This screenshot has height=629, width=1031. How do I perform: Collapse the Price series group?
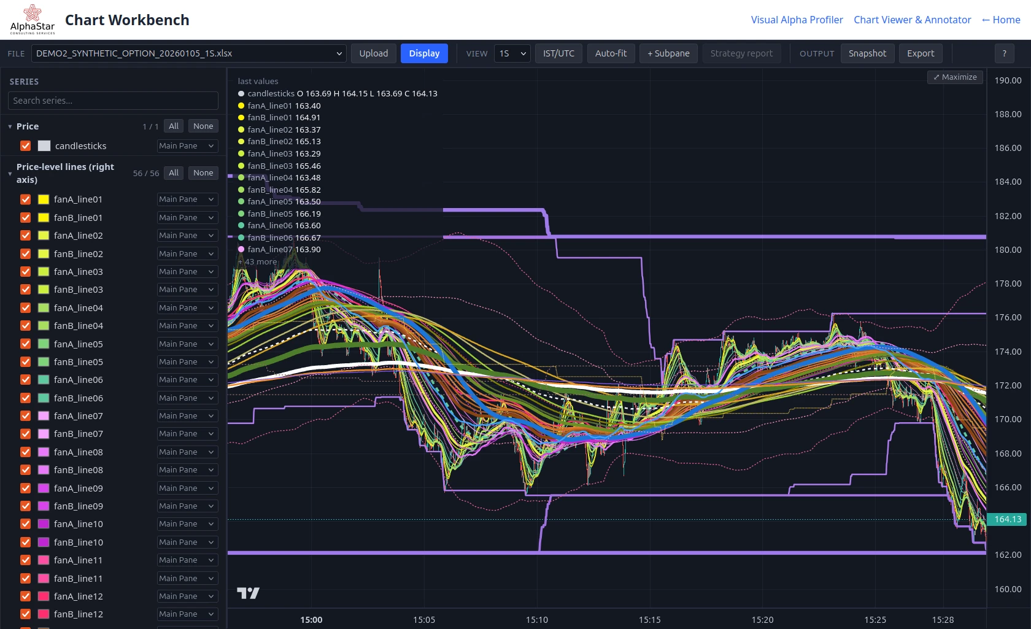(10, 126)
